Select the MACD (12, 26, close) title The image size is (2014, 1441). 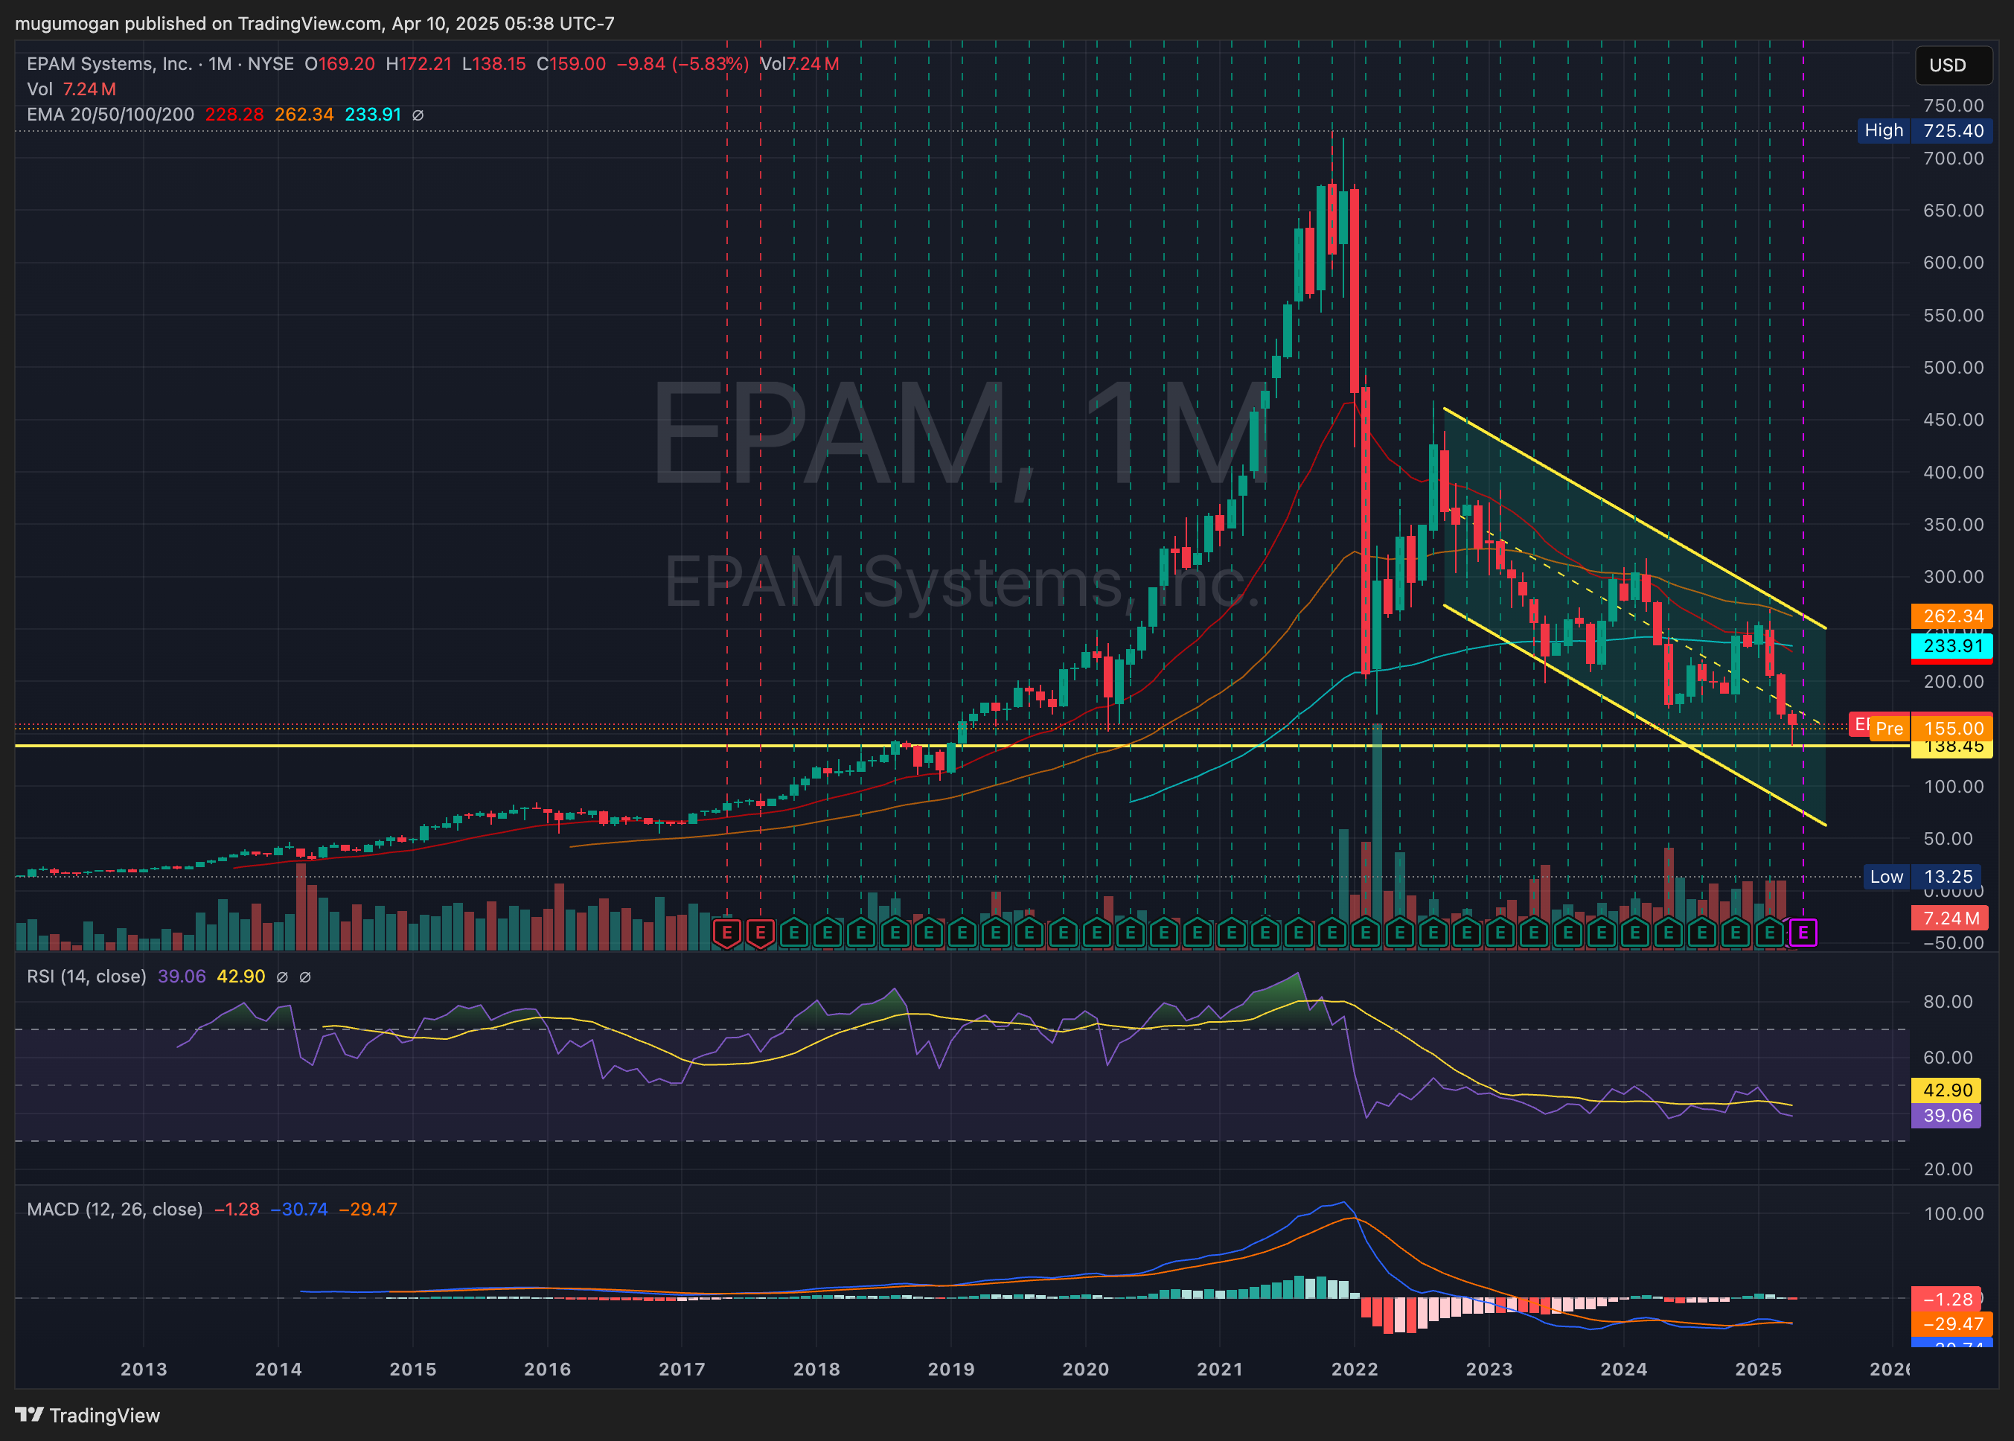115,1210
